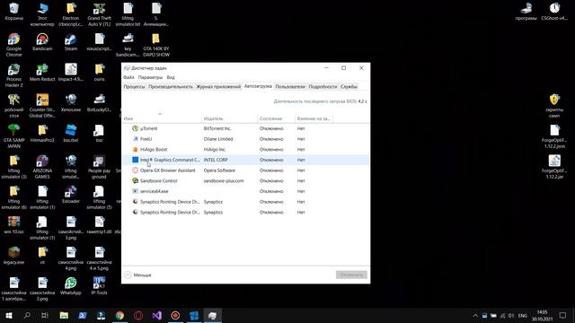The image size is (575, 323).
Task: Sort startup list by Имя column
Action: (162, 118)
